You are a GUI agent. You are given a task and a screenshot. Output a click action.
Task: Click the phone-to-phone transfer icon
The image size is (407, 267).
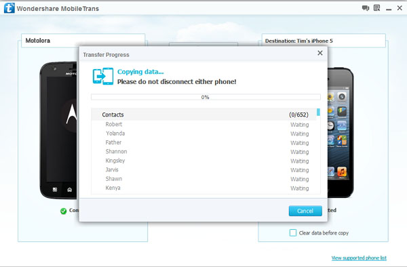pyautogui.click(x=103, y=76)
